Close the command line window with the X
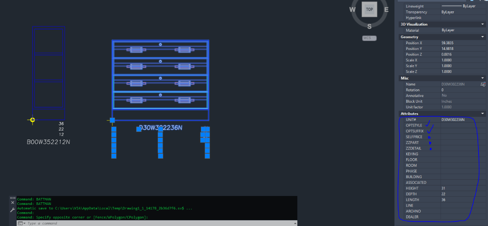The height and width of the screenshot is (226, 488). (x=13, y=202)
